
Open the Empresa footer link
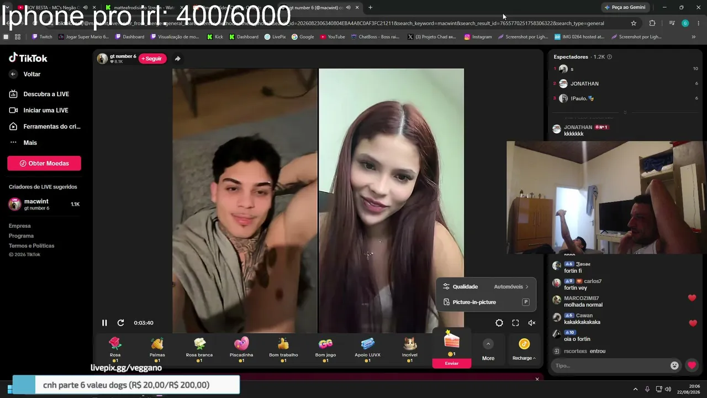[x=20, y=226]
